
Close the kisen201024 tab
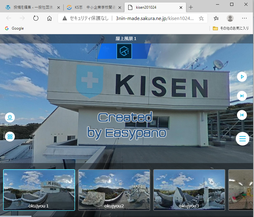181,7
